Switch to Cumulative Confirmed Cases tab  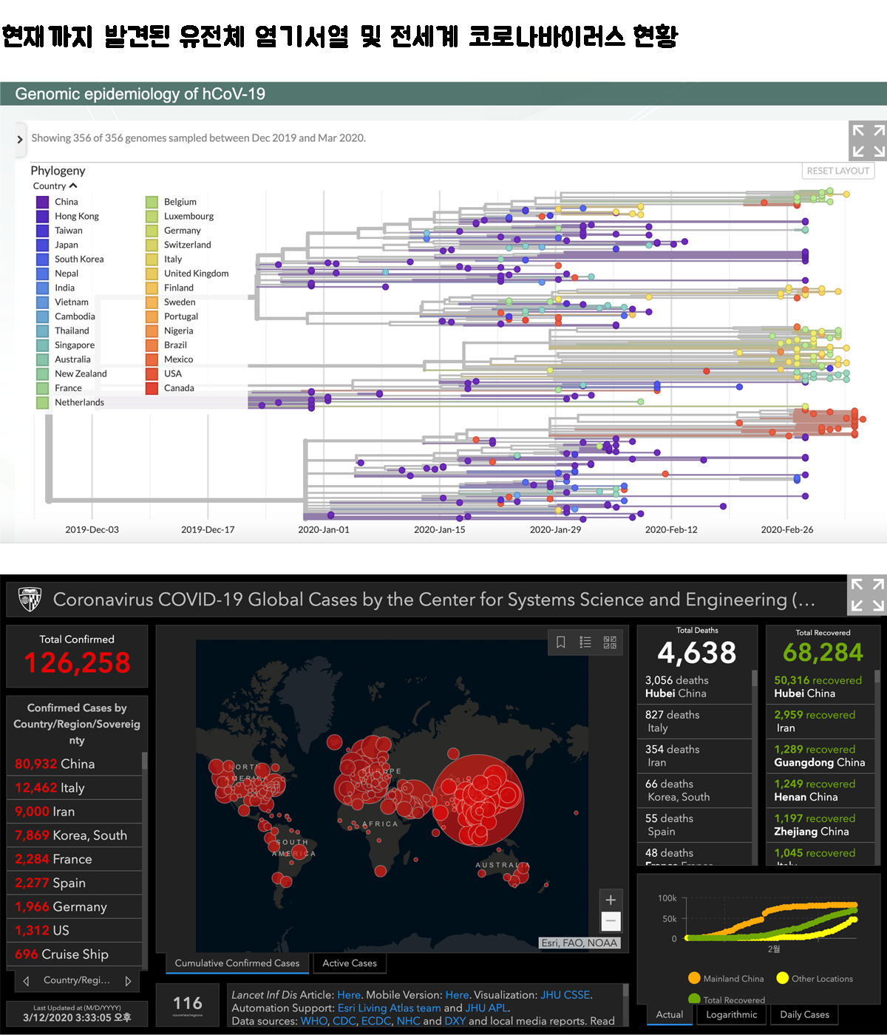(x=237, y=963)
